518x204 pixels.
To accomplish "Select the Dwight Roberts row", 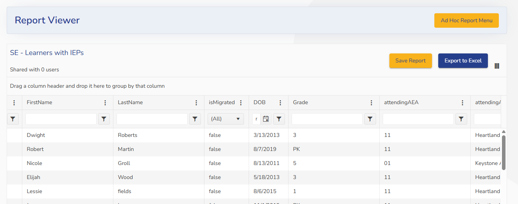I will click(x=156, y=135).
